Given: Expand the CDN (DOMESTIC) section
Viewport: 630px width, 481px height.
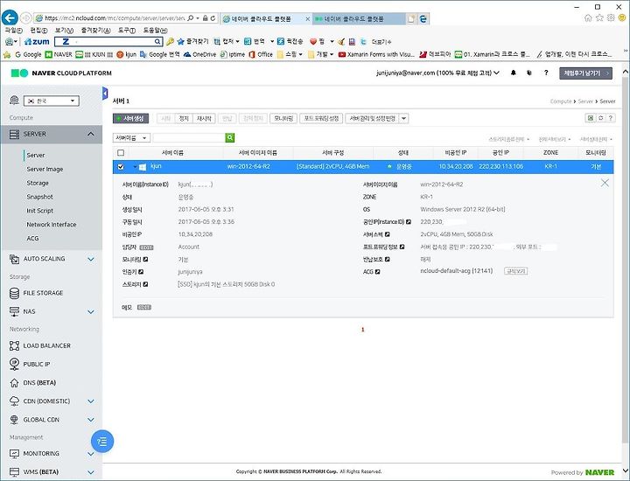Looking at the screenshot, I should (91, 401).
